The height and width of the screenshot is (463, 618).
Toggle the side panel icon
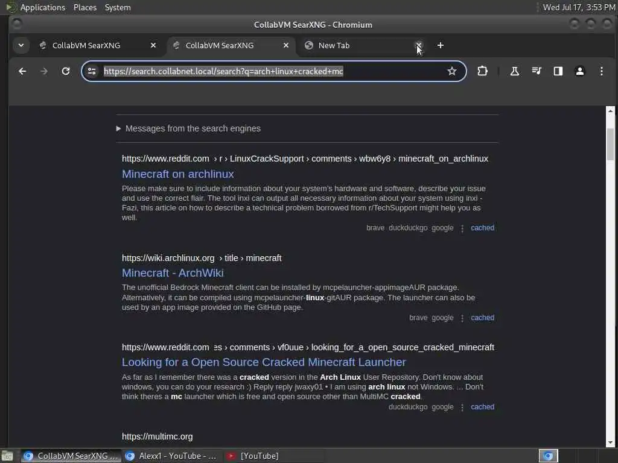558,71
